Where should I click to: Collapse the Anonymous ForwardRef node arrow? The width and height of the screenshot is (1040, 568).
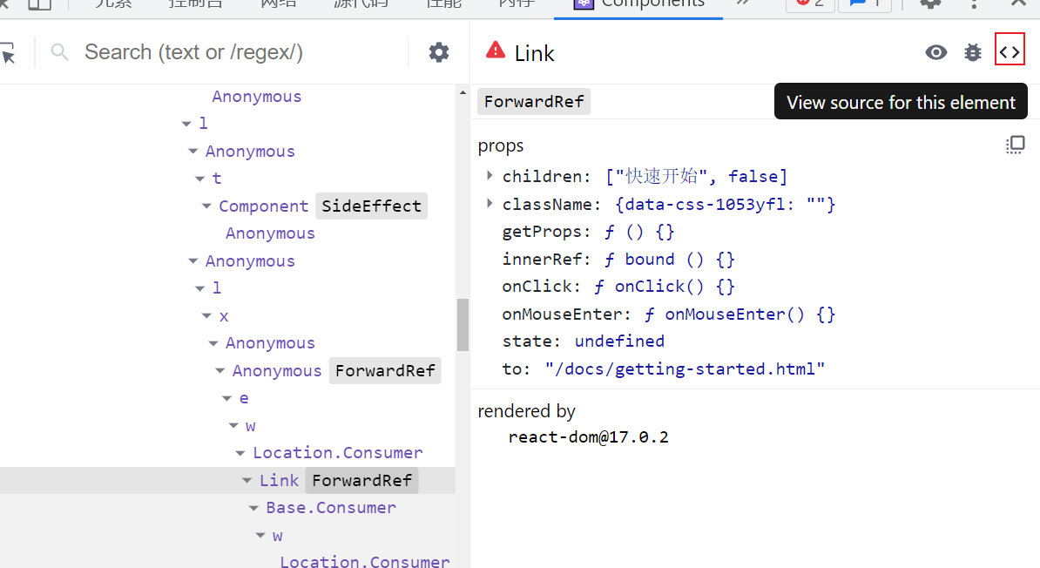(x=220, y=371)
